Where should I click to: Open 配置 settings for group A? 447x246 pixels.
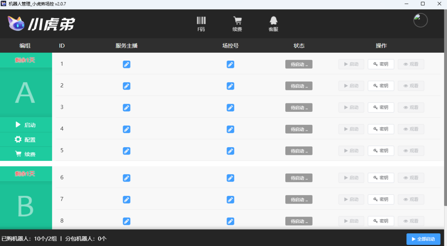pyautogui.click(x=26, y=140)
